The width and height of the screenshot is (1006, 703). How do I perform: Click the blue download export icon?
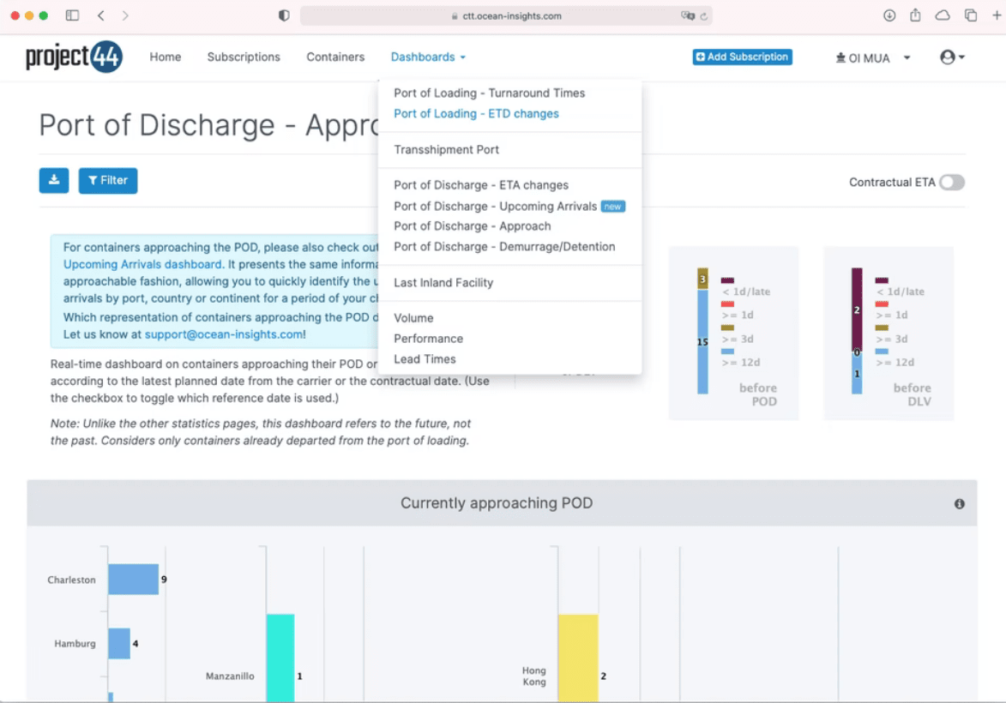[54, 181]
